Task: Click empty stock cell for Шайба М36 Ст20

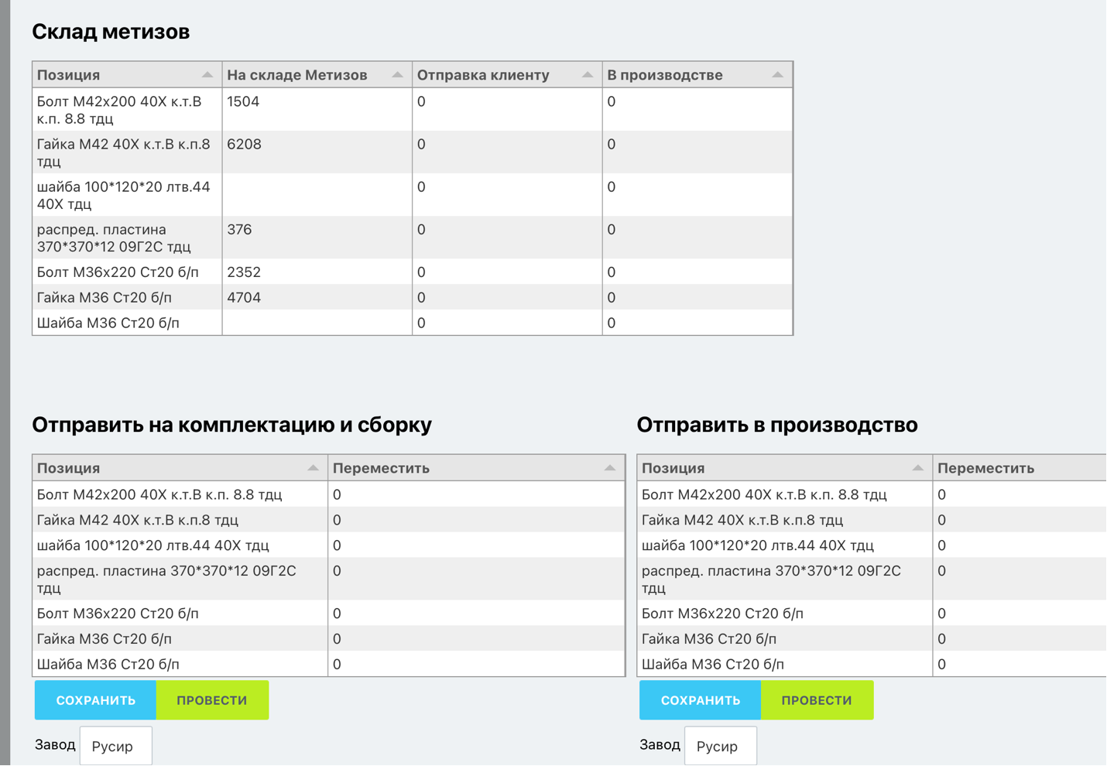Action: pos(317,323)
